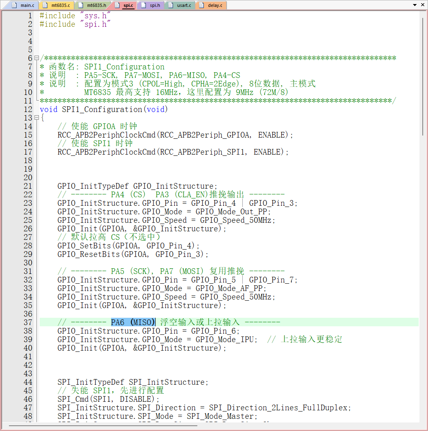Screen dimensions: 428x431
Task: Click the text 'SPI1_Configuration(void)' on line 12
Action: (115, 110)
